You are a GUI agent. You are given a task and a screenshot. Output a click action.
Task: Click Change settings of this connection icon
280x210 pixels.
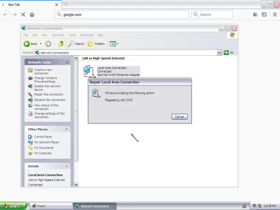click(x=30, y=114)
